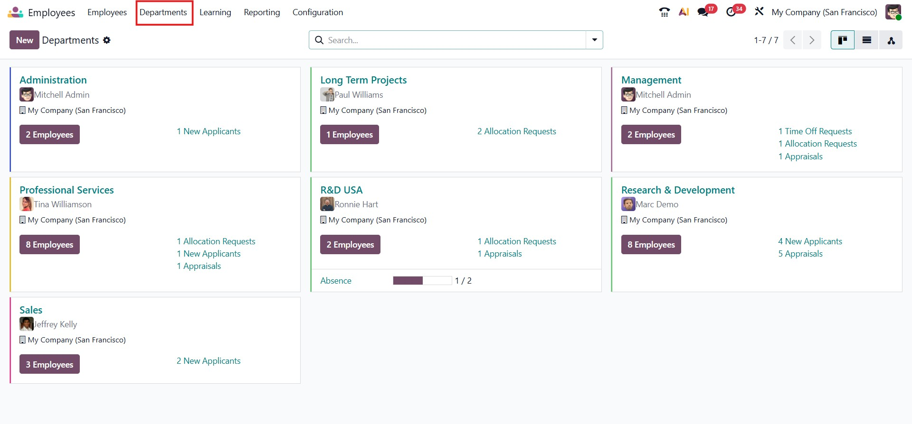Open the Reporting menu
The image size is (912, 424).
coord(262,12)
